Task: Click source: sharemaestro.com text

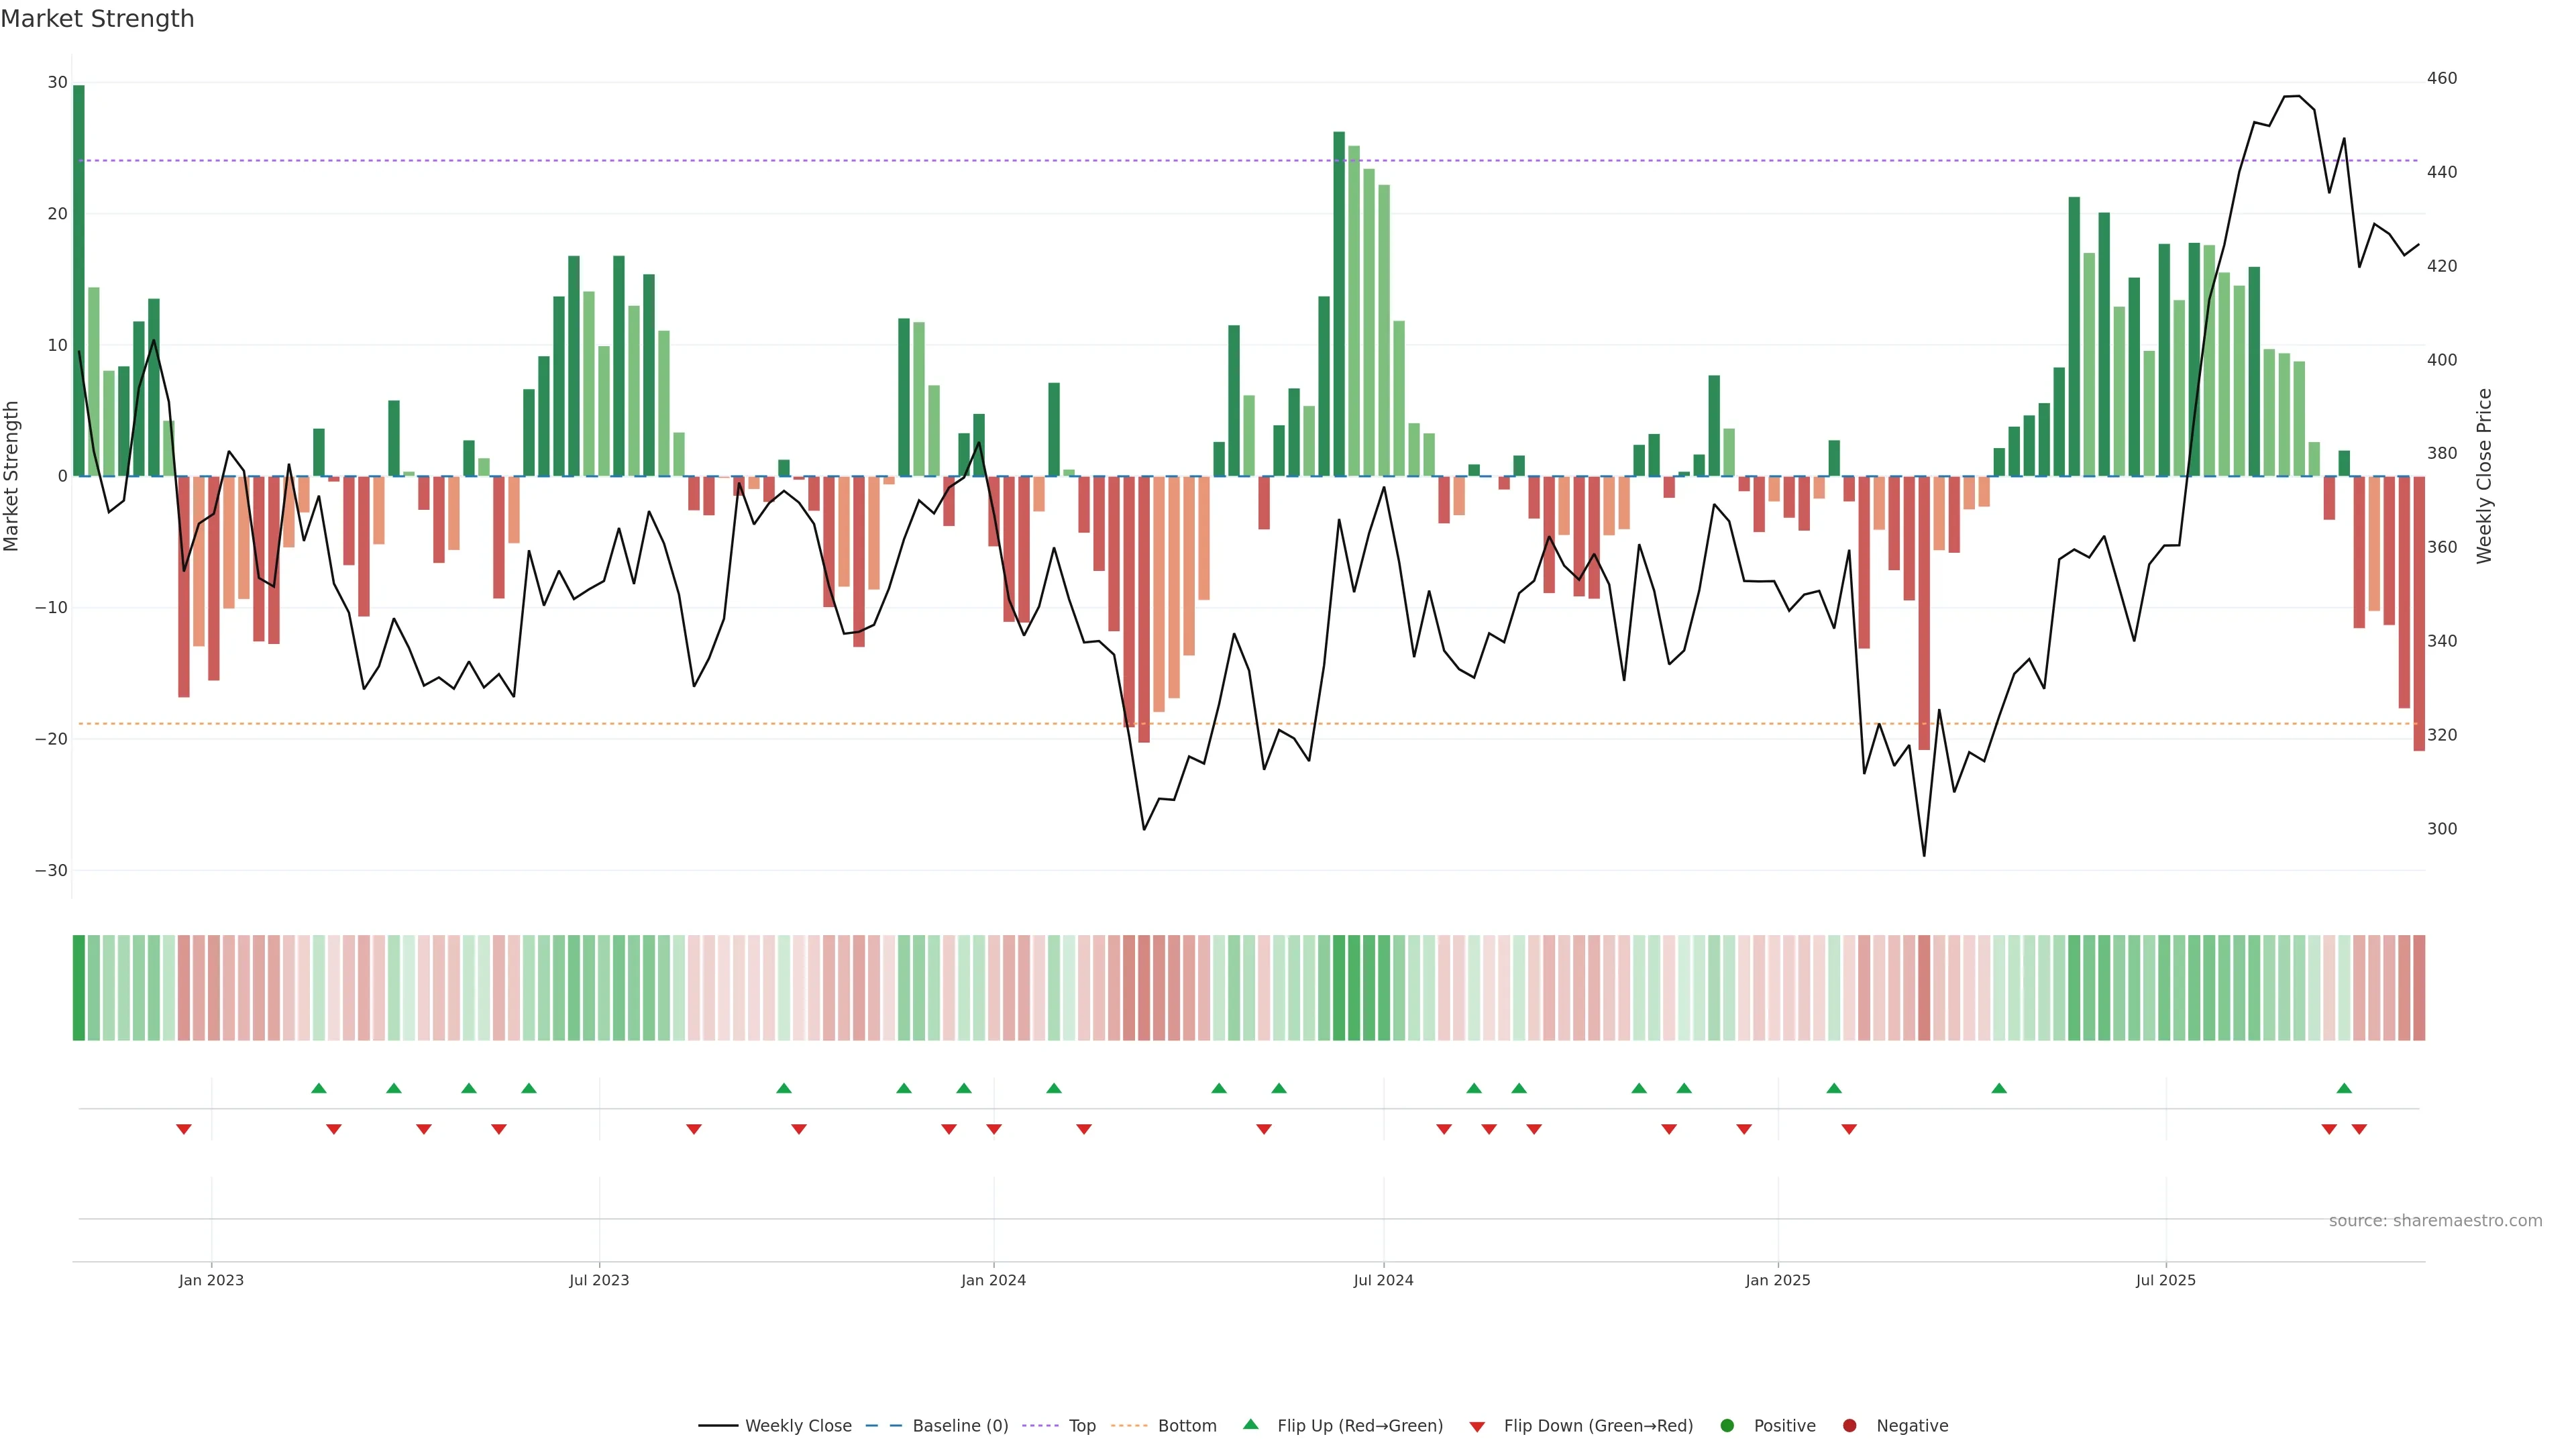Action: [x=2435, y=1221]
